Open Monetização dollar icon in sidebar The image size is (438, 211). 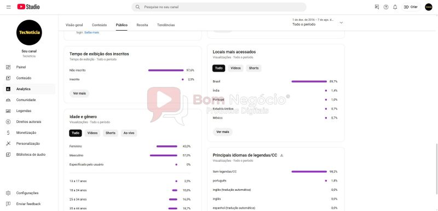tap(8, 133)
